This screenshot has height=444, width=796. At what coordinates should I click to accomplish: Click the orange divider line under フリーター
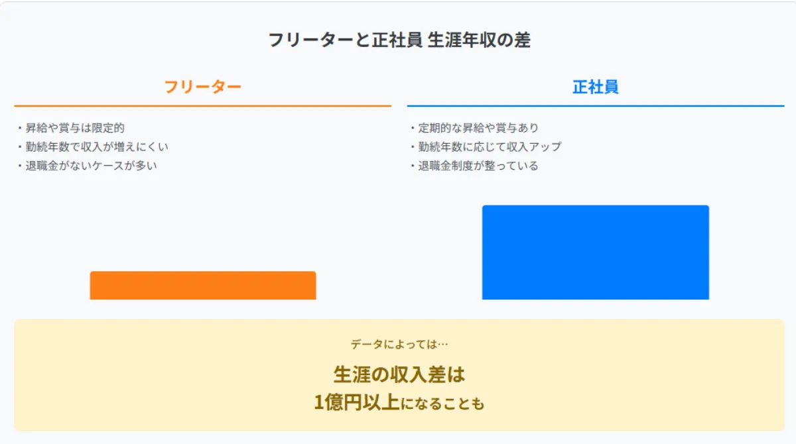coord(202,105)
